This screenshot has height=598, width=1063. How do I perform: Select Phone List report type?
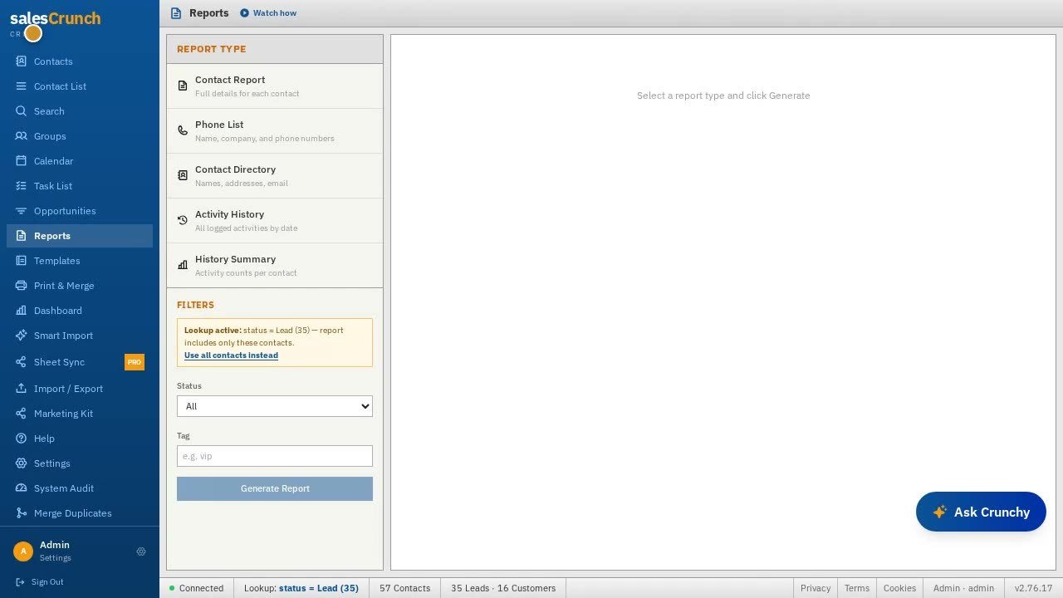pyautogui.click(x=275, y=131)
